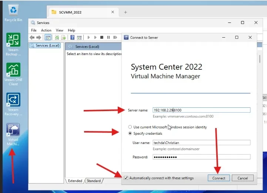Open Help menu in Services window
267x193 pixels.
click(x=71, y=30)
